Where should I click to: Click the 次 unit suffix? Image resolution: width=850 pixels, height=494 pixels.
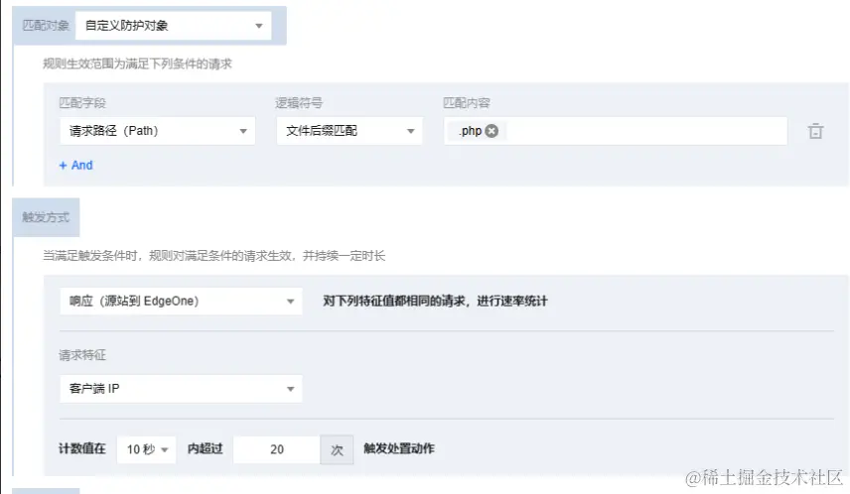[x=337, y=449]
